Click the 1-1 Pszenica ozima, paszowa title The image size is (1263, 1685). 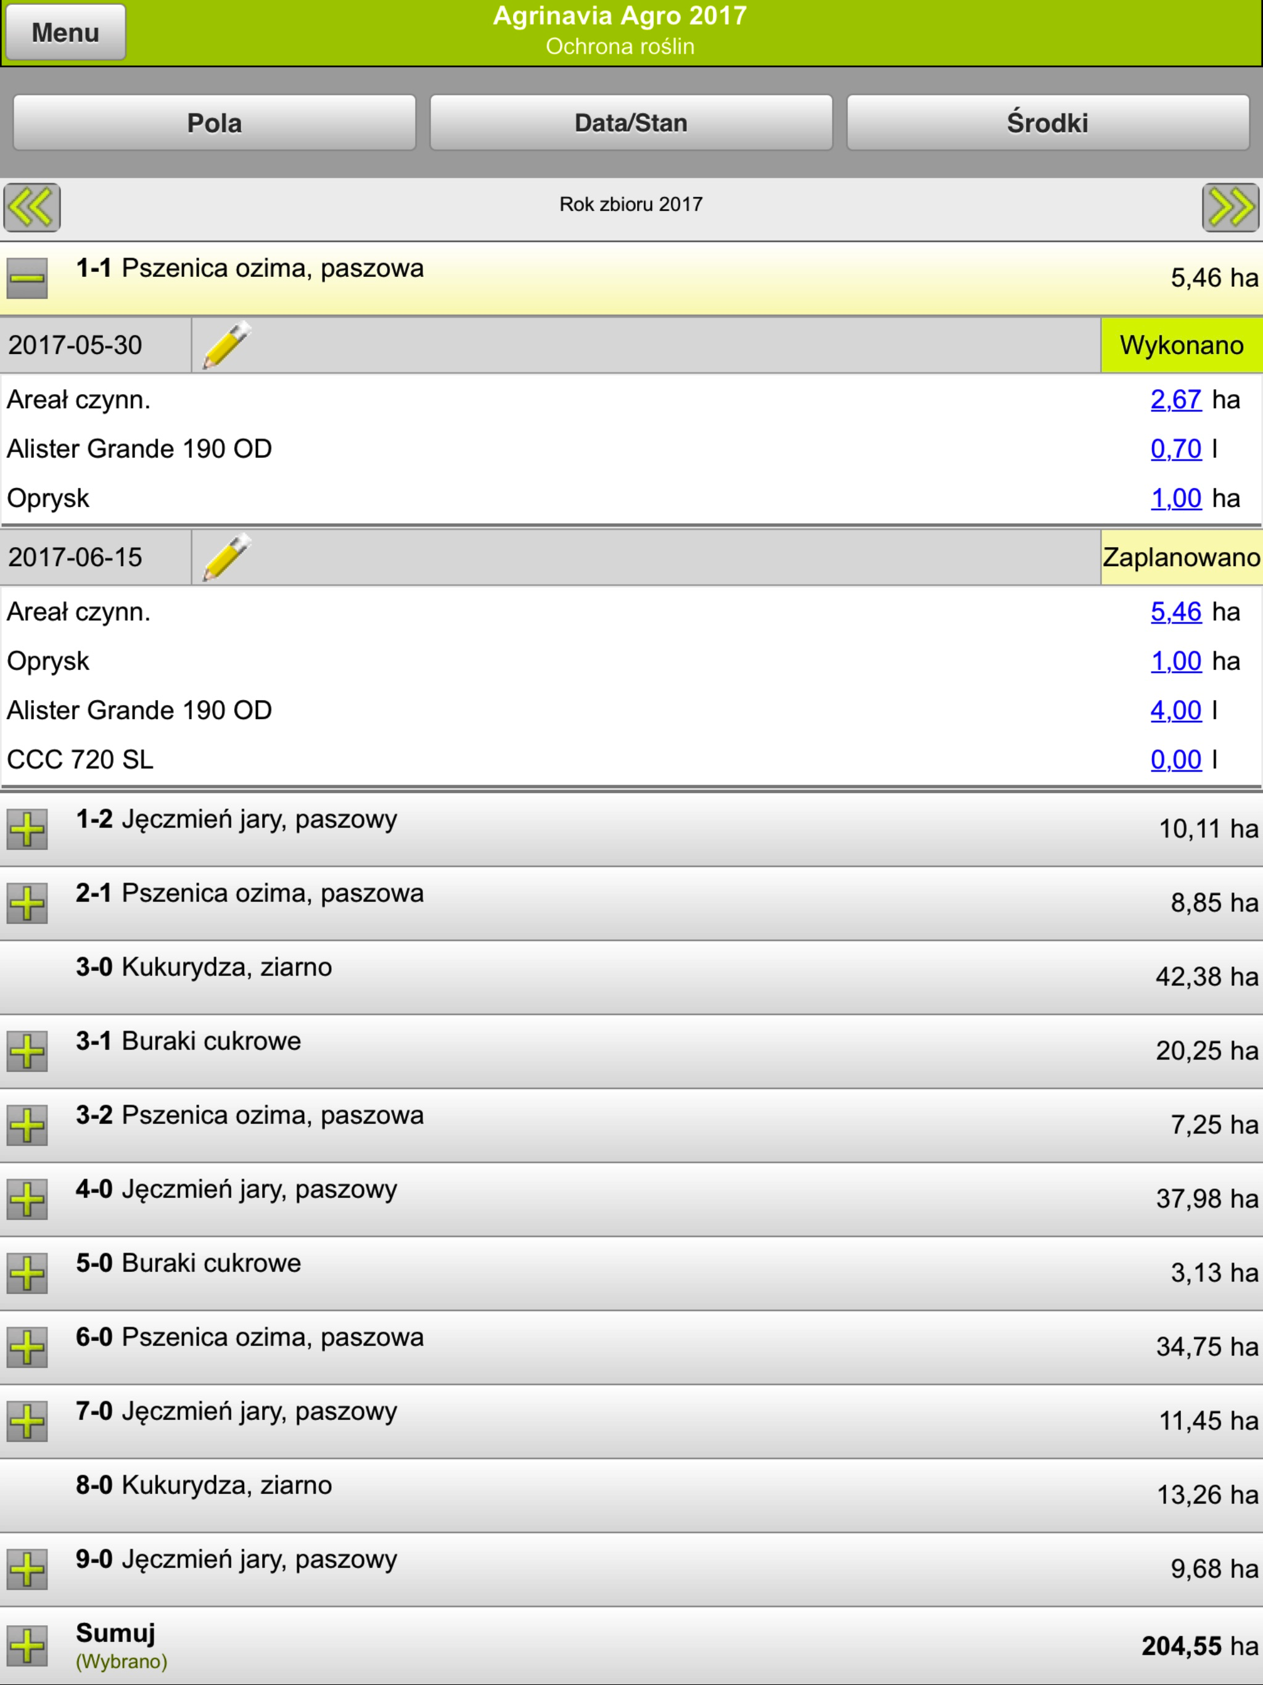pyautogui.click(x=250, y=268)
